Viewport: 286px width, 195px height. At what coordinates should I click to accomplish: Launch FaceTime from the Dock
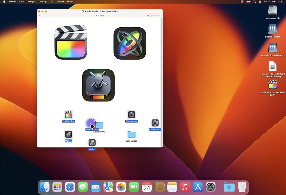click(134, 187)
